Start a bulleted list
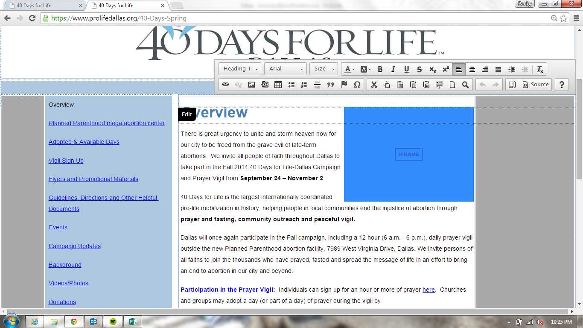 (291, 85)
